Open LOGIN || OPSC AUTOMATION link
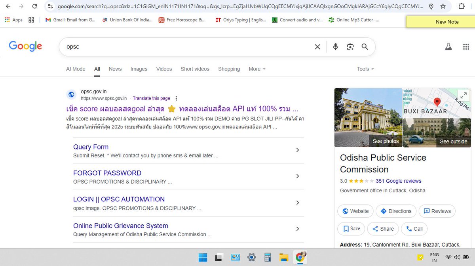Image resolution: width=475 pixels, height=266 pixels. pyautogui.click(x=119, y=199)
